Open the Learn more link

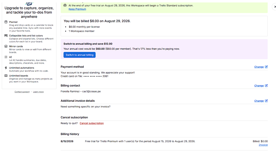coord(38,92)
